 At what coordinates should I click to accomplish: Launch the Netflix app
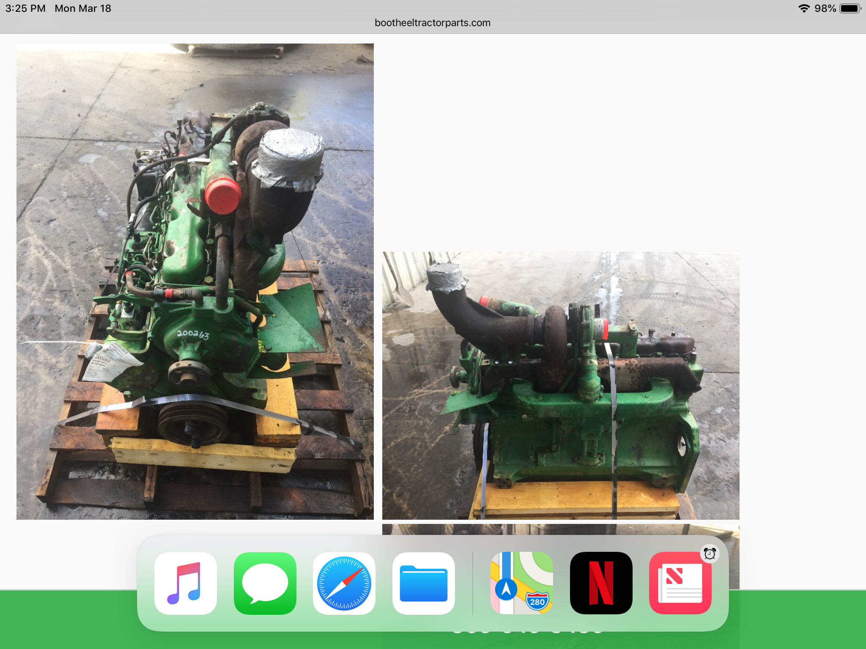coord(601,583)
